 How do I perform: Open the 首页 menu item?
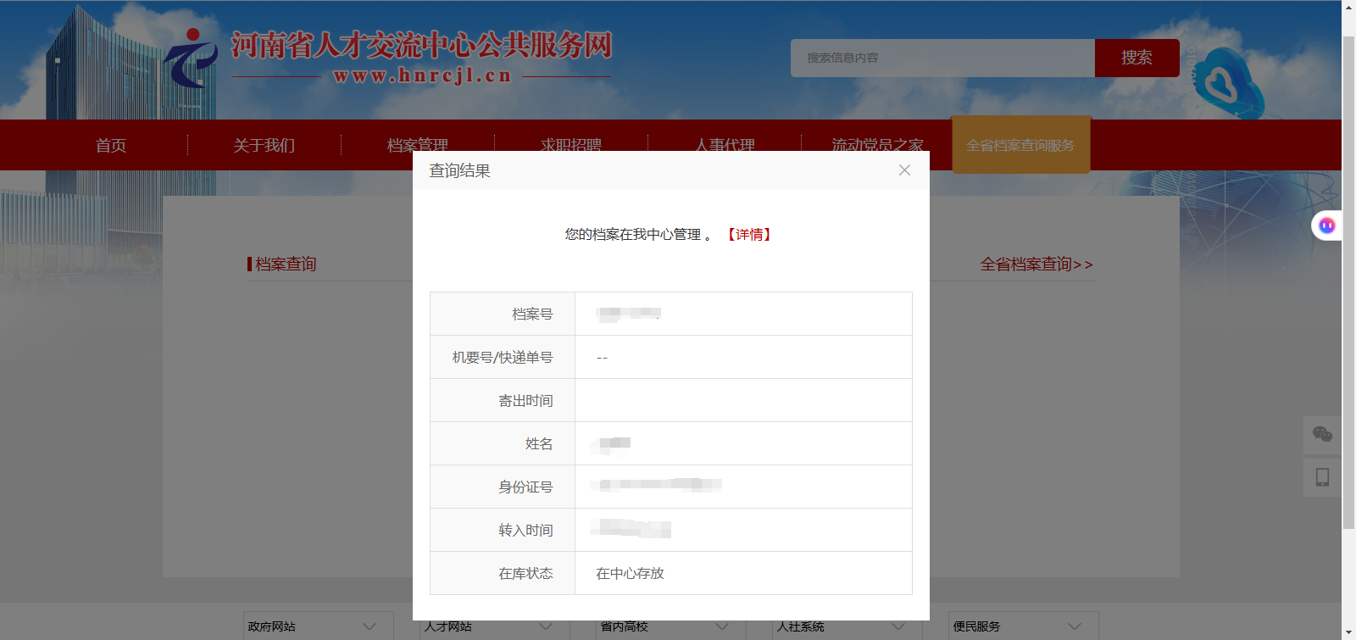click(x=111, y=146)
